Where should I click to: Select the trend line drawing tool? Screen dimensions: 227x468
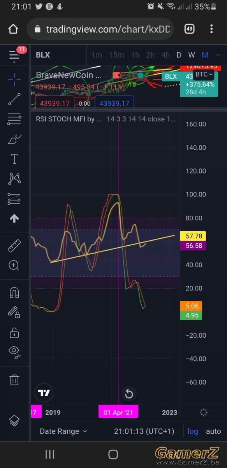(x=14, y=99)
